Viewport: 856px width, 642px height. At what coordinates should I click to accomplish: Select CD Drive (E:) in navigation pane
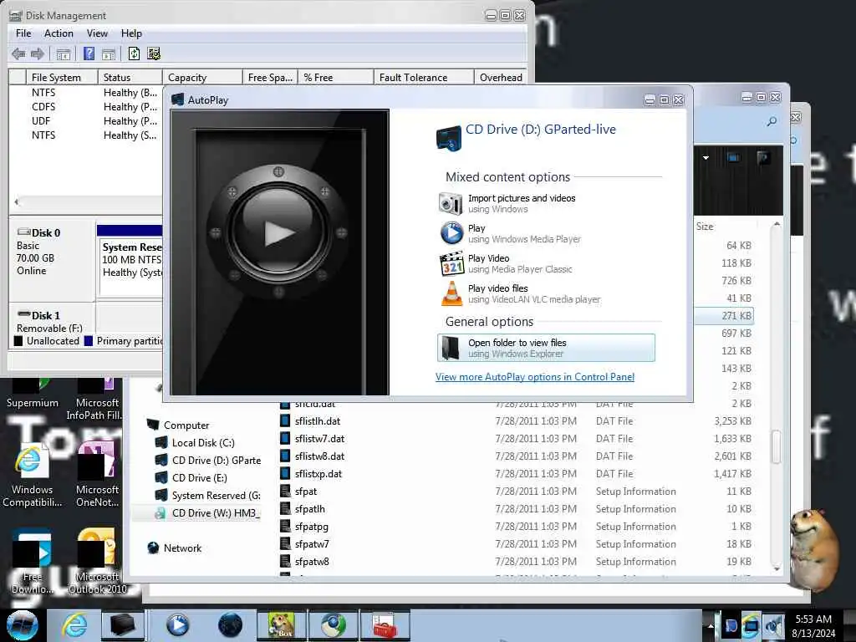point(199,477)
